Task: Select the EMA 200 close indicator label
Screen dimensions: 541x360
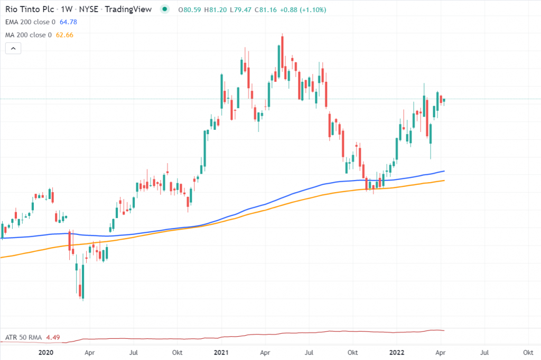Action: coord(30,22)
